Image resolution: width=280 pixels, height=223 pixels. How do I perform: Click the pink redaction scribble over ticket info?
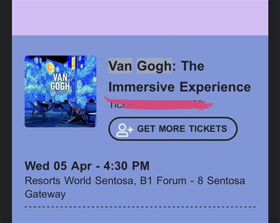pyautogui.click(x=159, y=104)
